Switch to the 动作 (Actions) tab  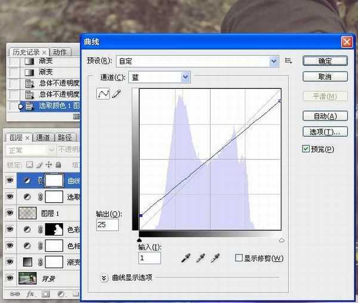point(60,52)
